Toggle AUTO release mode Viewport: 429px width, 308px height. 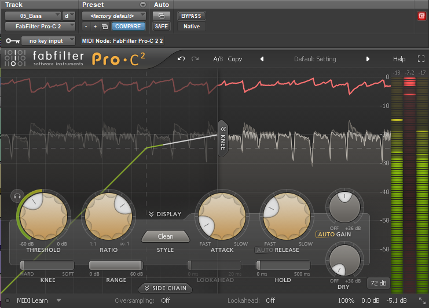point(265,250)
